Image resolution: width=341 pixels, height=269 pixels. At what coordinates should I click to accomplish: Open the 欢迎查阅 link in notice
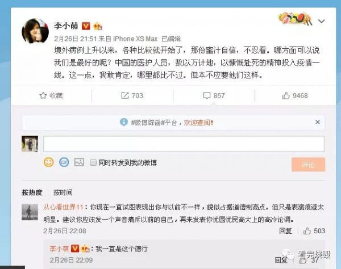[x=198, y=123]
